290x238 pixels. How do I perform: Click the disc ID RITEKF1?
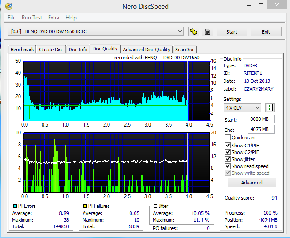pos(253,73)
